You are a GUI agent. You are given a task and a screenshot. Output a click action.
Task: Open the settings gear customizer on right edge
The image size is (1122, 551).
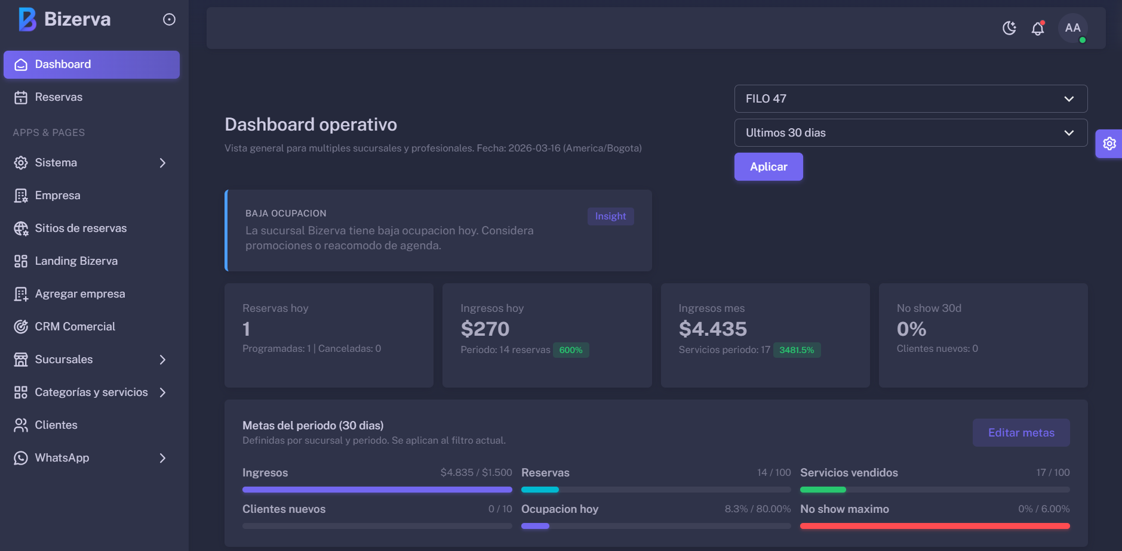point(1109,144)
